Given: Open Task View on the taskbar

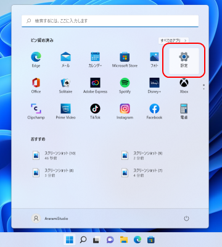Looking at the screenshot, I should (96, 240).
